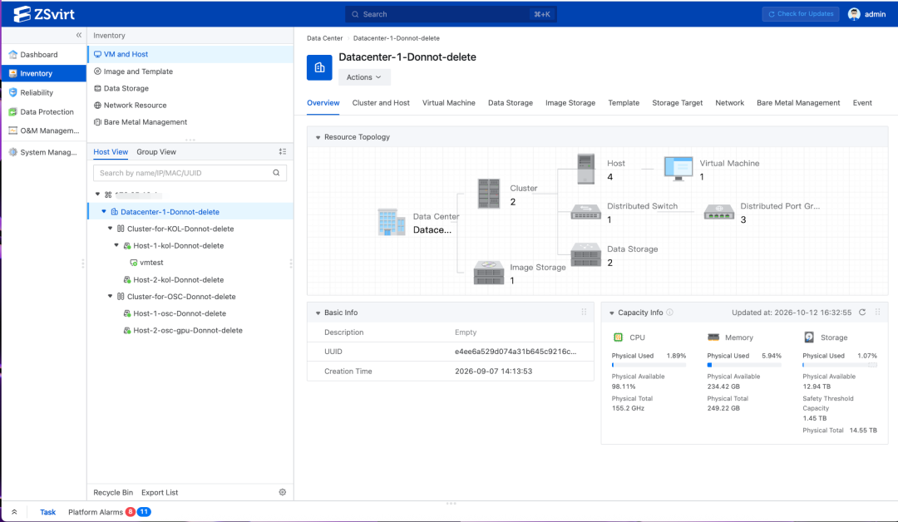Viewport: 898px width, 522px height.
Task: Click the Virtual Machine topology icon
Action: coord(678,169)
